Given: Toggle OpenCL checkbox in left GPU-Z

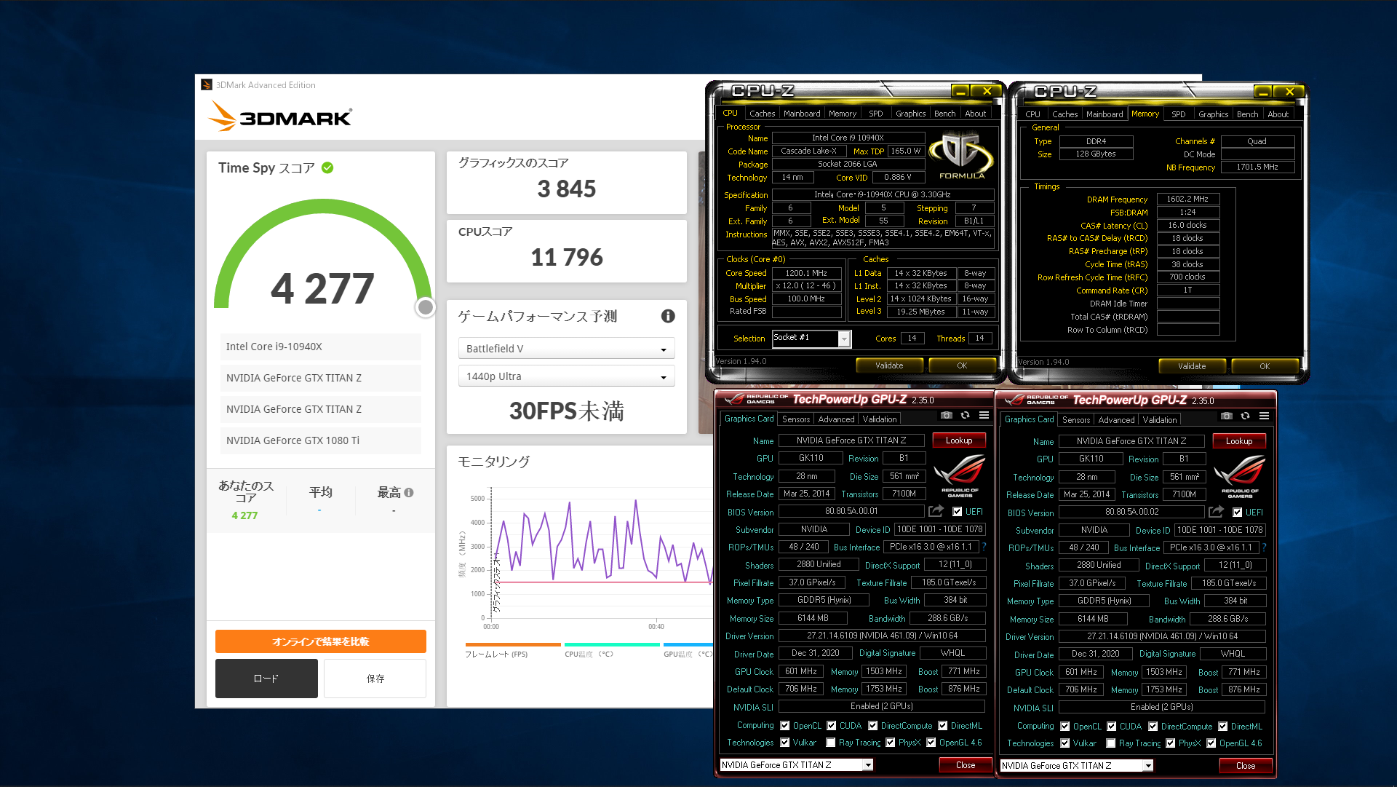Looking at the screenshot, I should click(784, 726).
